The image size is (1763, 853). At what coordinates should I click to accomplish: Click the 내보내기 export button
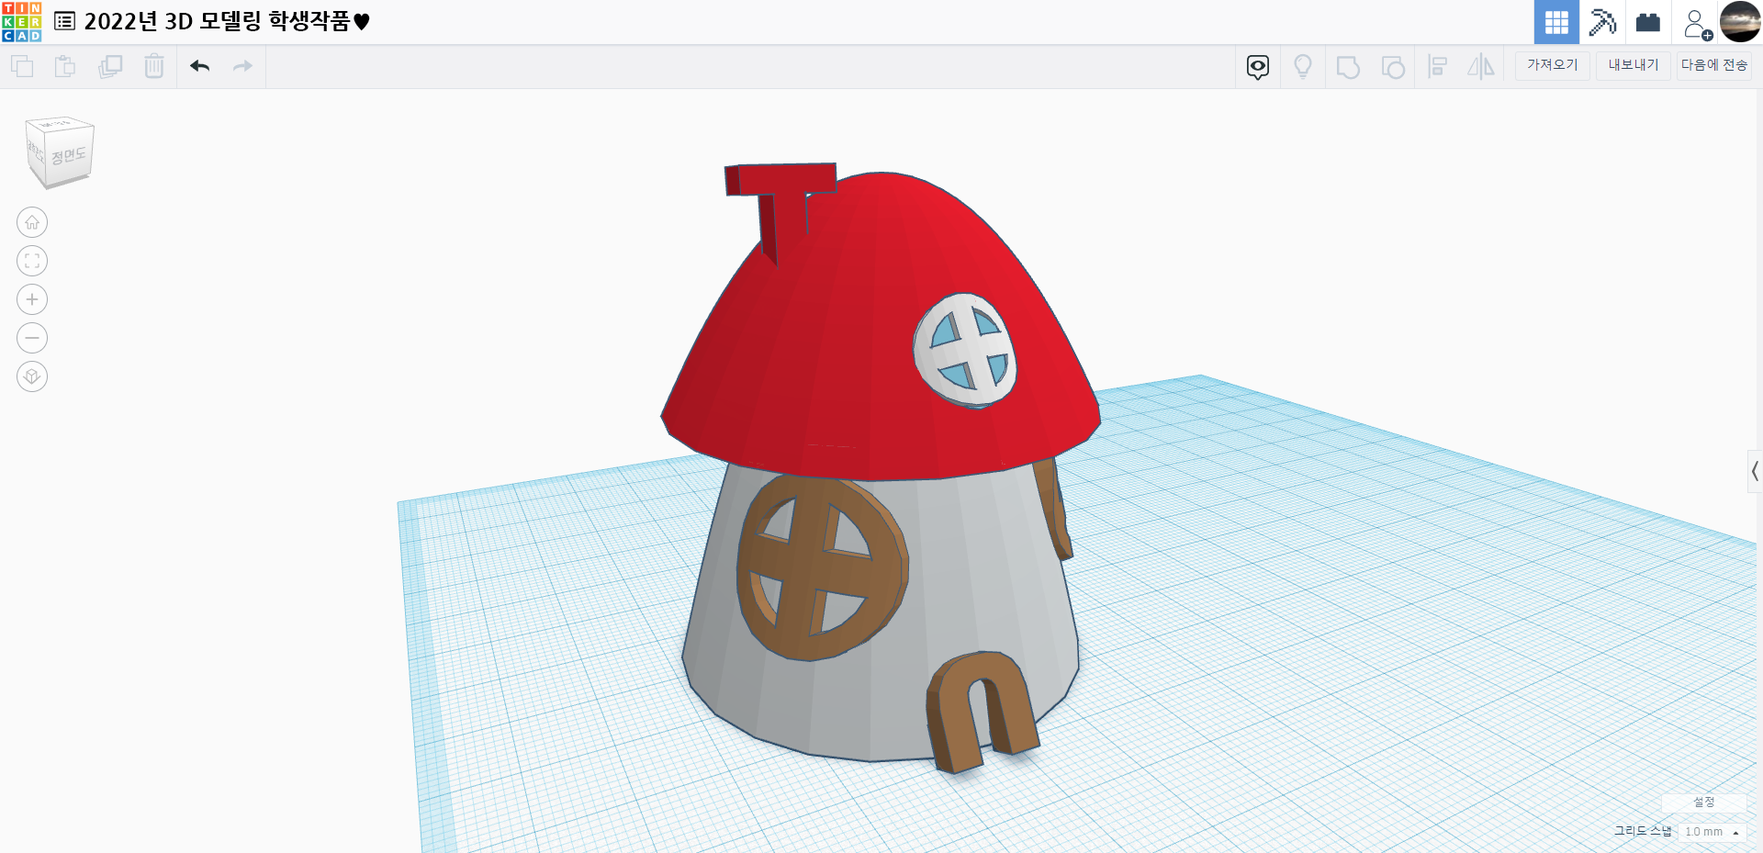click(1634, 65)
